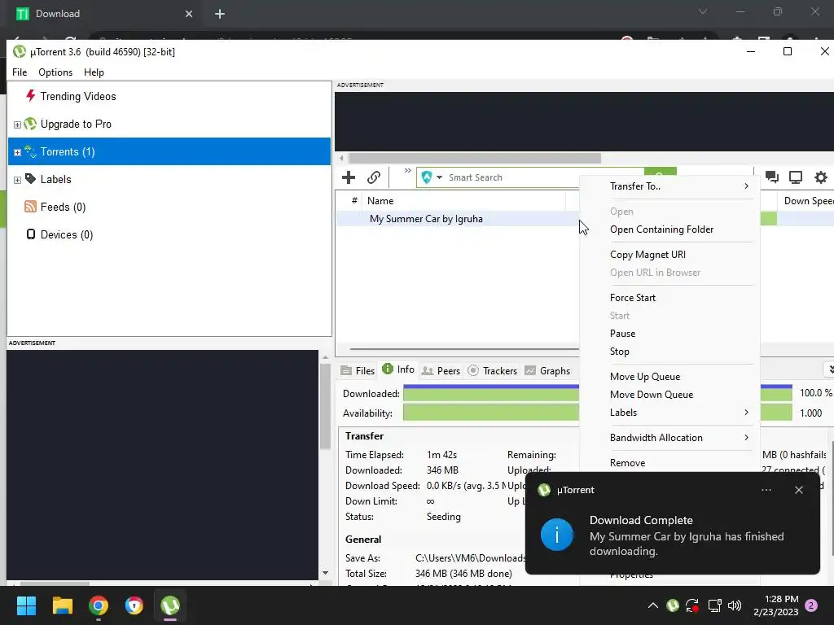Expand the Torrents (1) tree node
Screen dimensions: 834x625
(17, 152)
